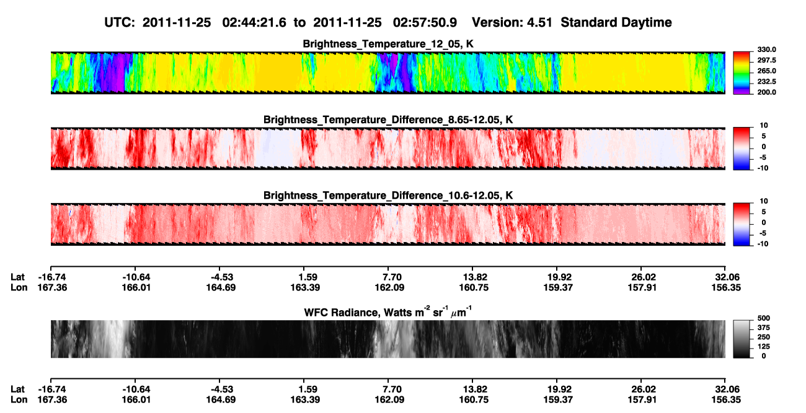
Task: Click latitude '13.82' on axis above WFC title
Action: click(473, 277)
